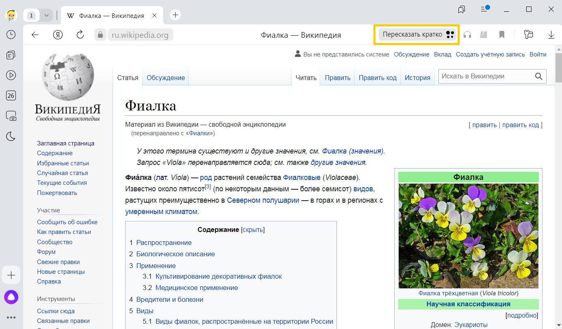Click the profile avatar icon

11,15
